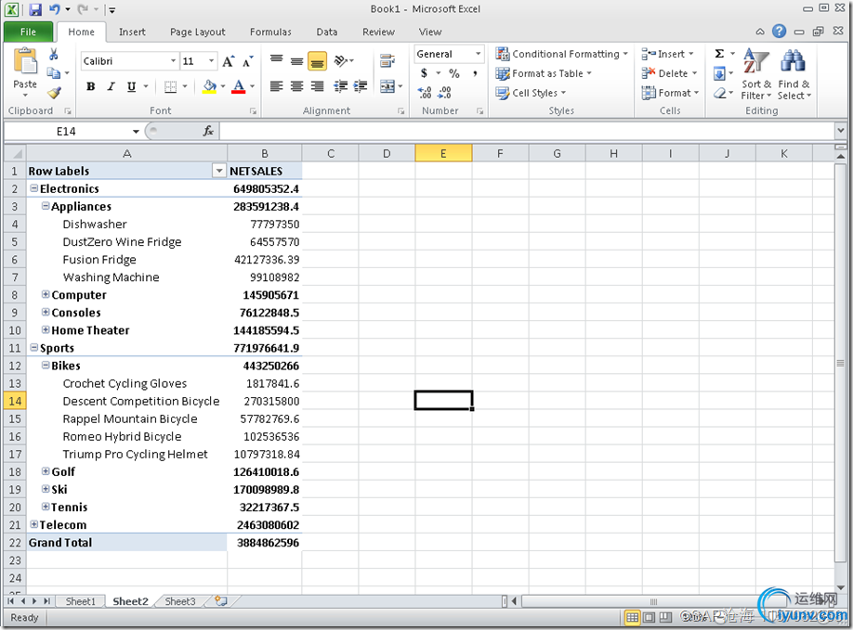The height and width of the screenshot is (630, 853).
Task: Click the Insert Function fx icon
Action: coord(208,131)
